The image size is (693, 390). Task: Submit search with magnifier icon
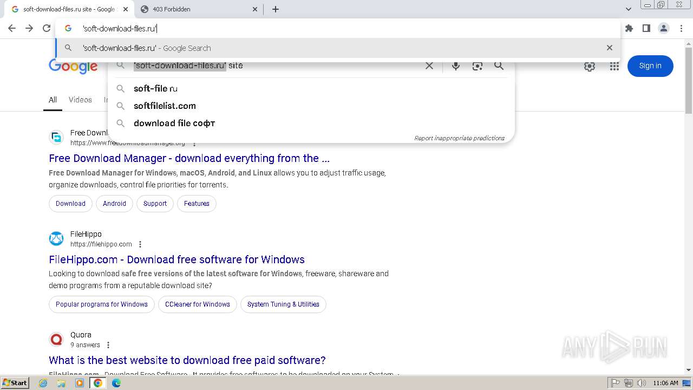click(x=499, y=66)
